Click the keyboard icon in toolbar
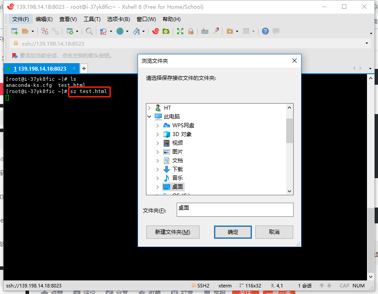 (205, 31)
